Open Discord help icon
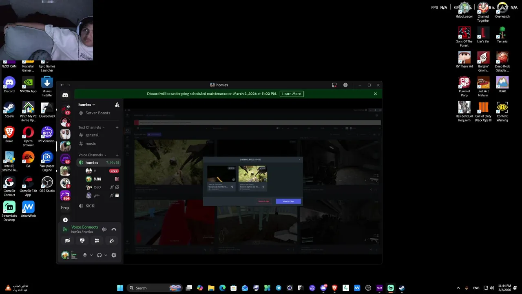 click(345, 85)
